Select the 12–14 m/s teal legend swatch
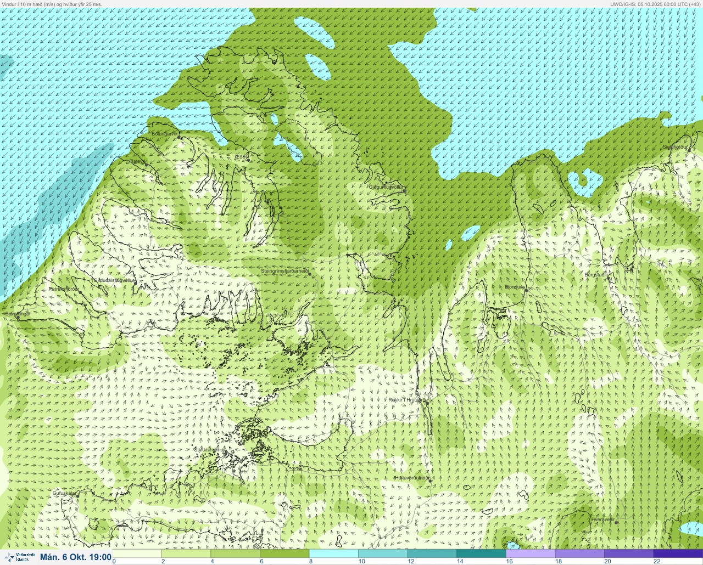Image resolution: width=703 pixels, height=565 pixels. point(432,553)
